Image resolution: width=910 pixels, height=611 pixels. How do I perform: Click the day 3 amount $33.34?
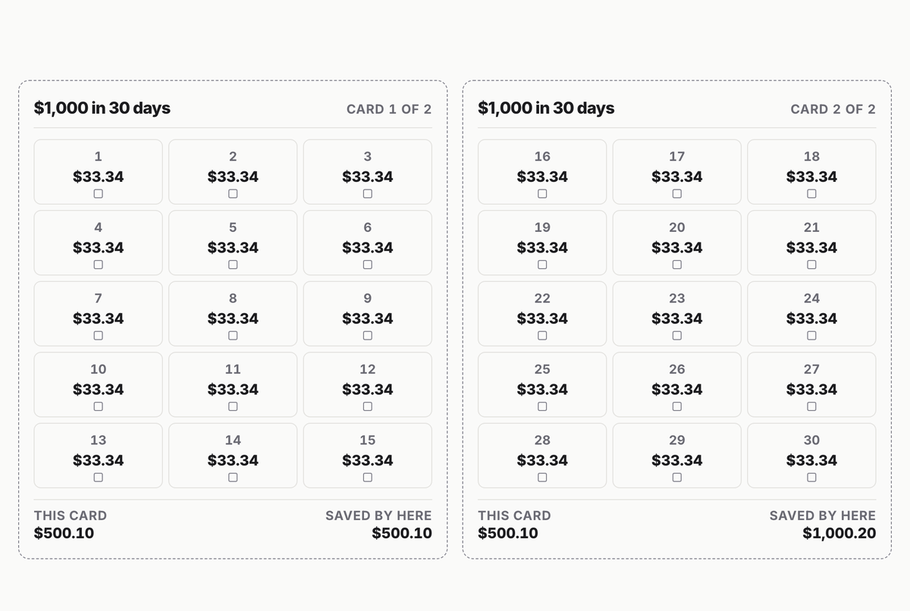click(x=368, y=177)
